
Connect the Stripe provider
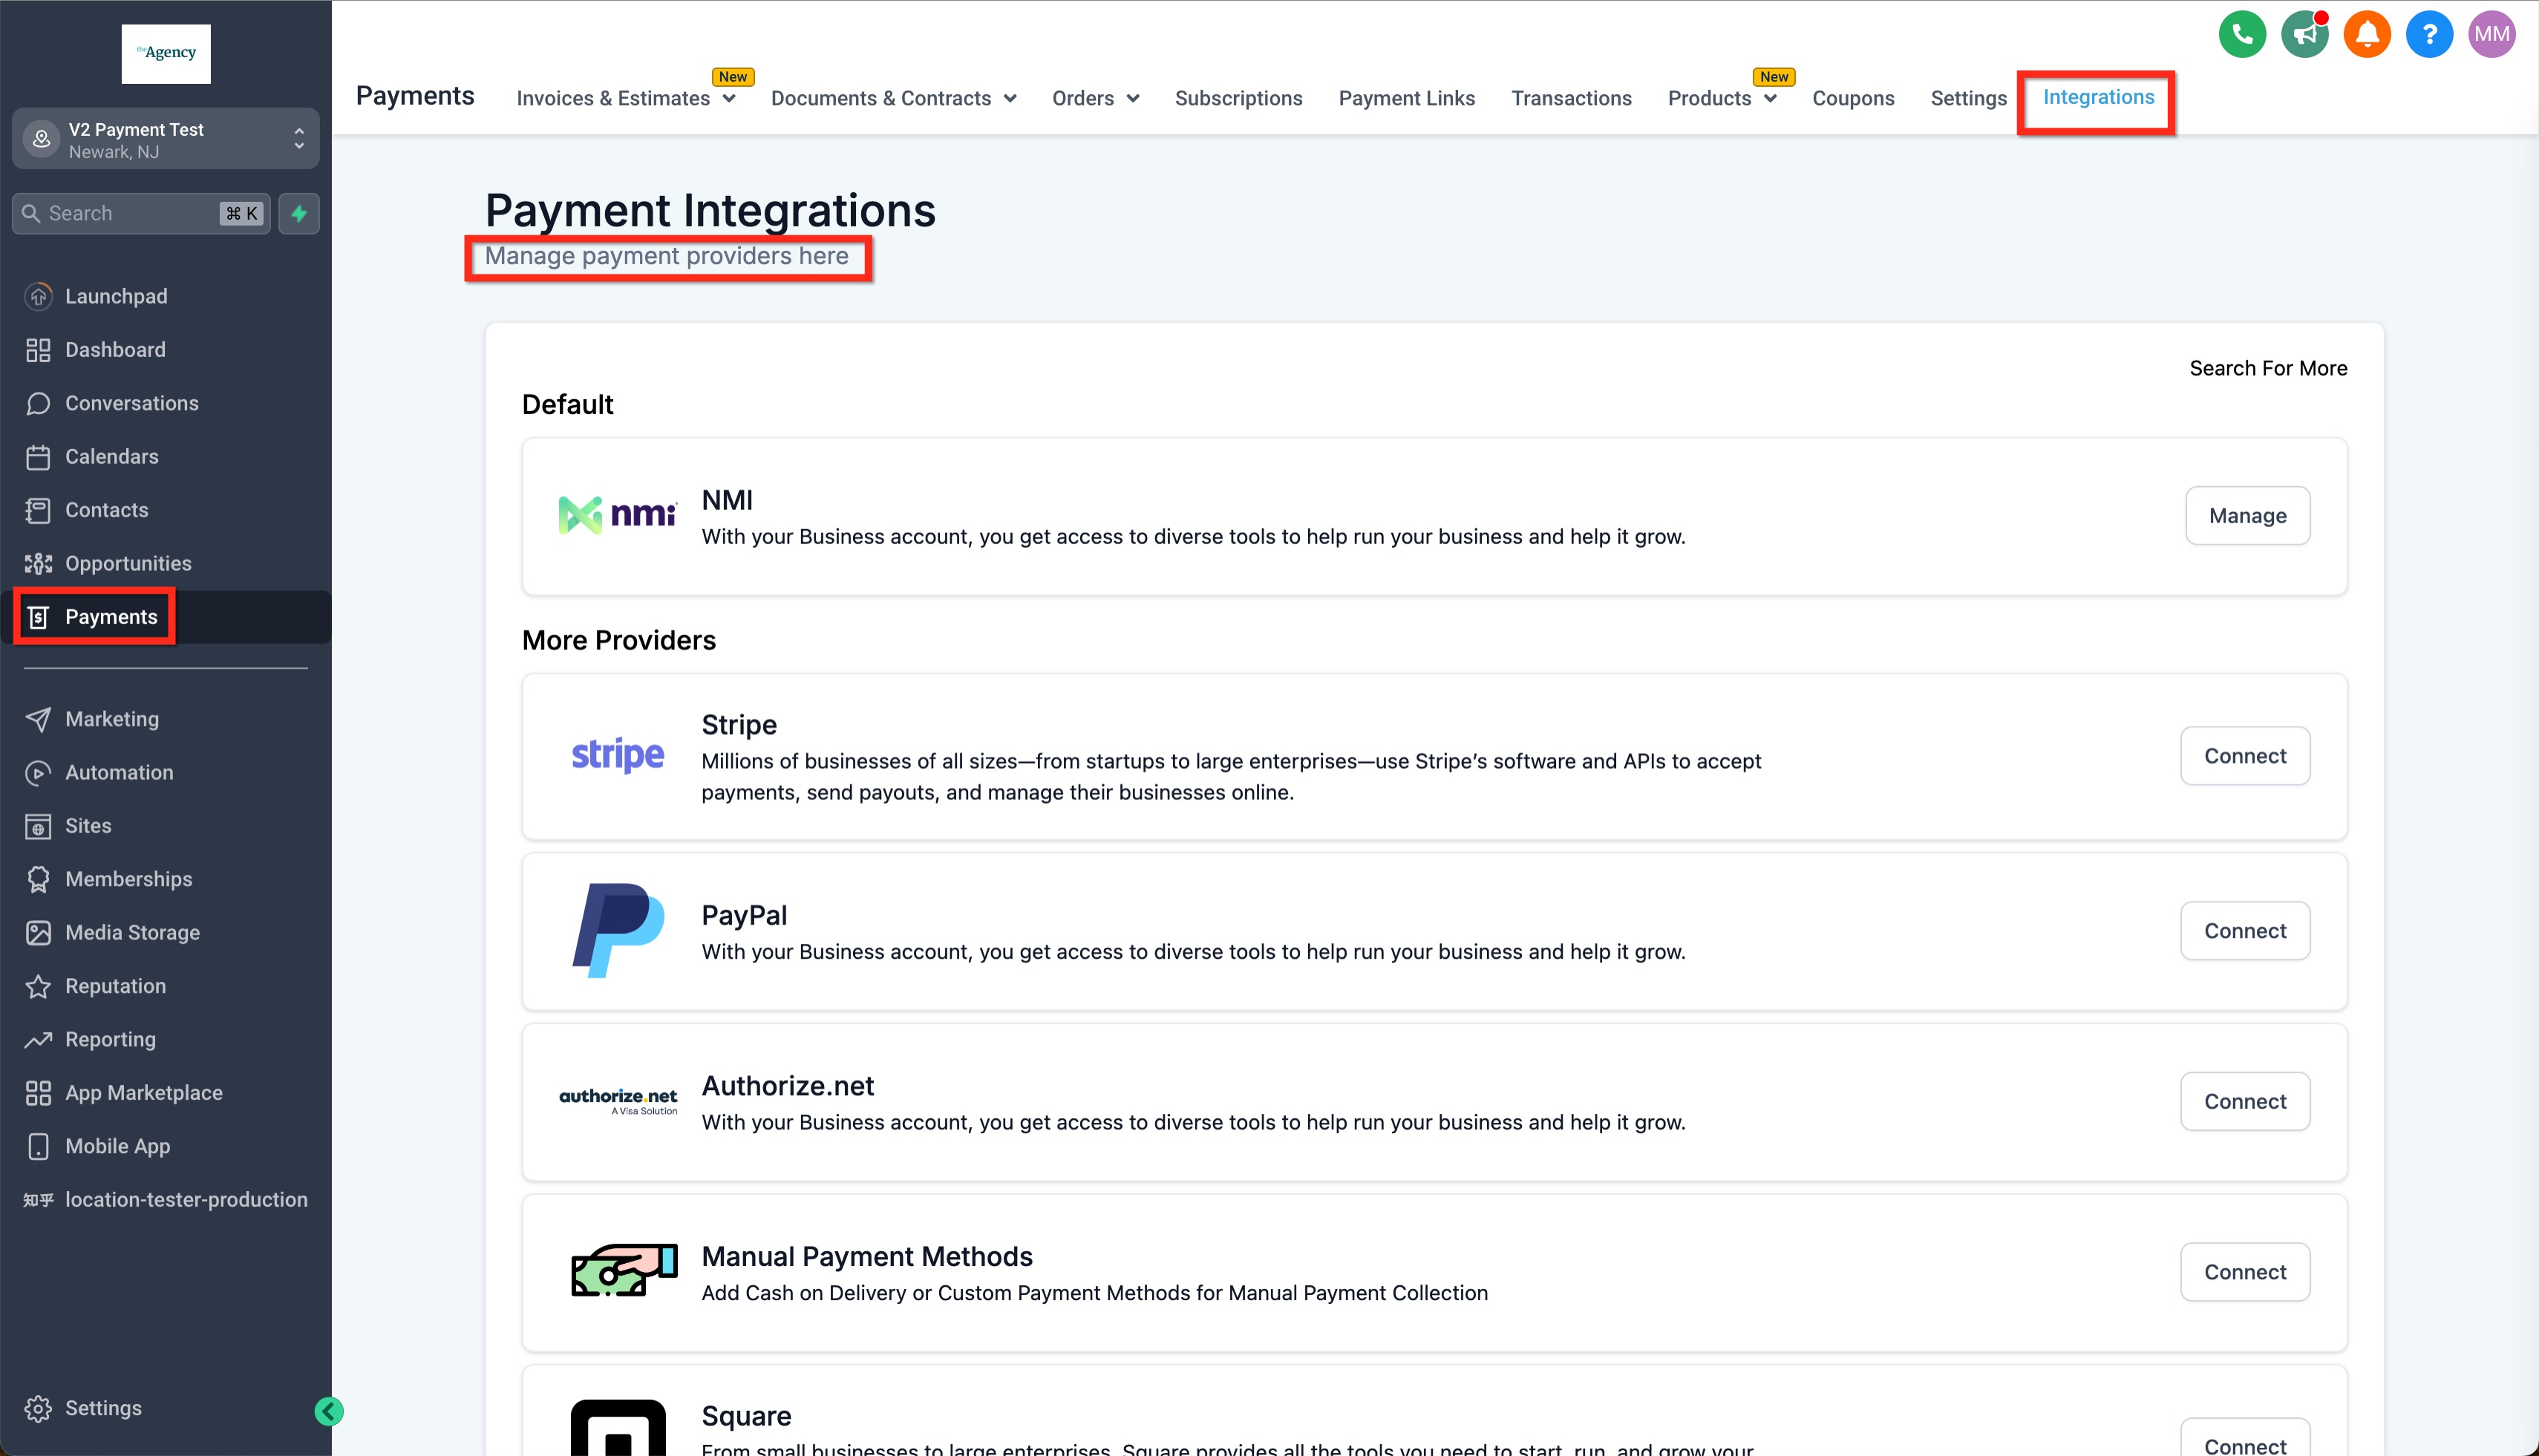coord(2245,756)
